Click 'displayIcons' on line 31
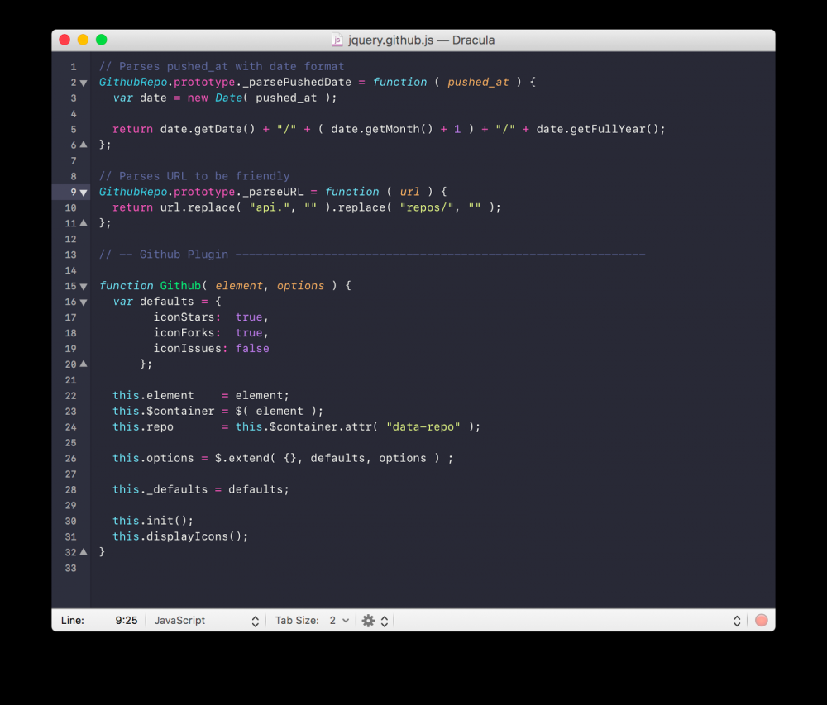 (187, 536)
